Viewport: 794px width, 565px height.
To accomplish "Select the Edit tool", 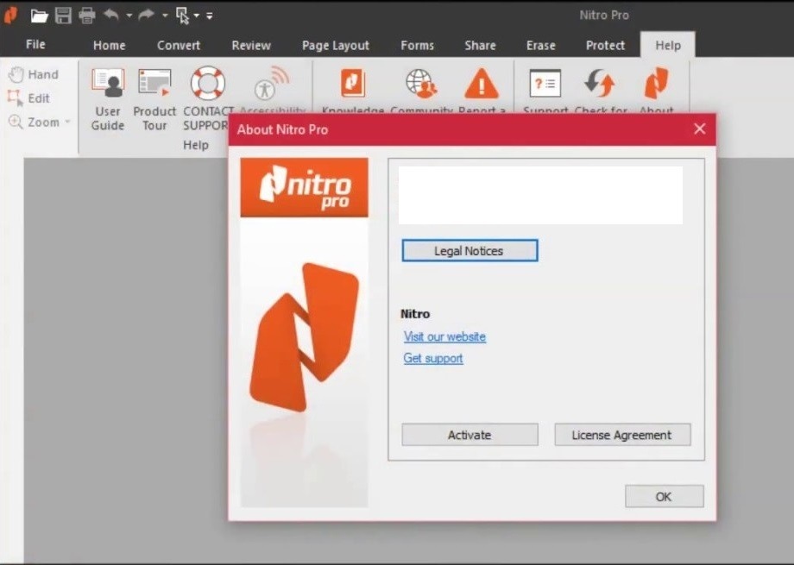I will (28, 98).
